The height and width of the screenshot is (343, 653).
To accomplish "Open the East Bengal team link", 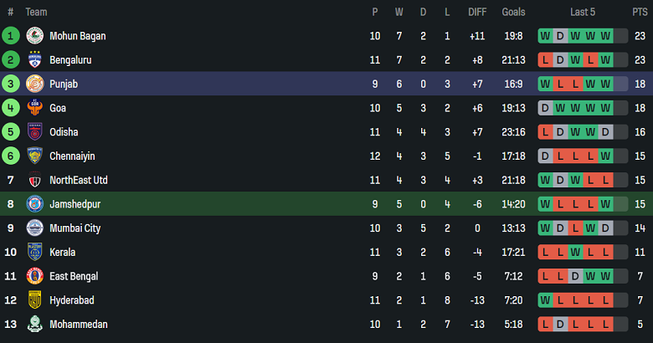I will tap(74, 276).
